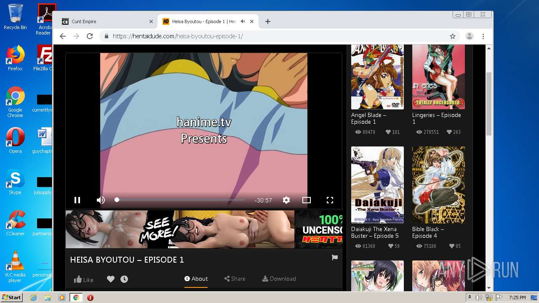Report the video with the flag icon
Screen dimensions: 539x303
coord(335,258)
